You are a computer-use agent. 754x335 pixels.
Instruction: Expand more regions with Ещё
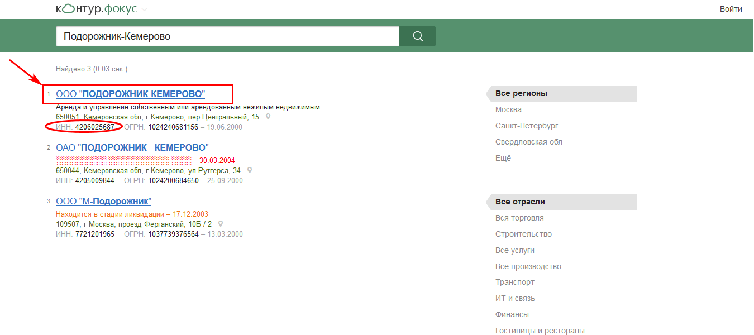pyautogui.click(x=503, y=158)
